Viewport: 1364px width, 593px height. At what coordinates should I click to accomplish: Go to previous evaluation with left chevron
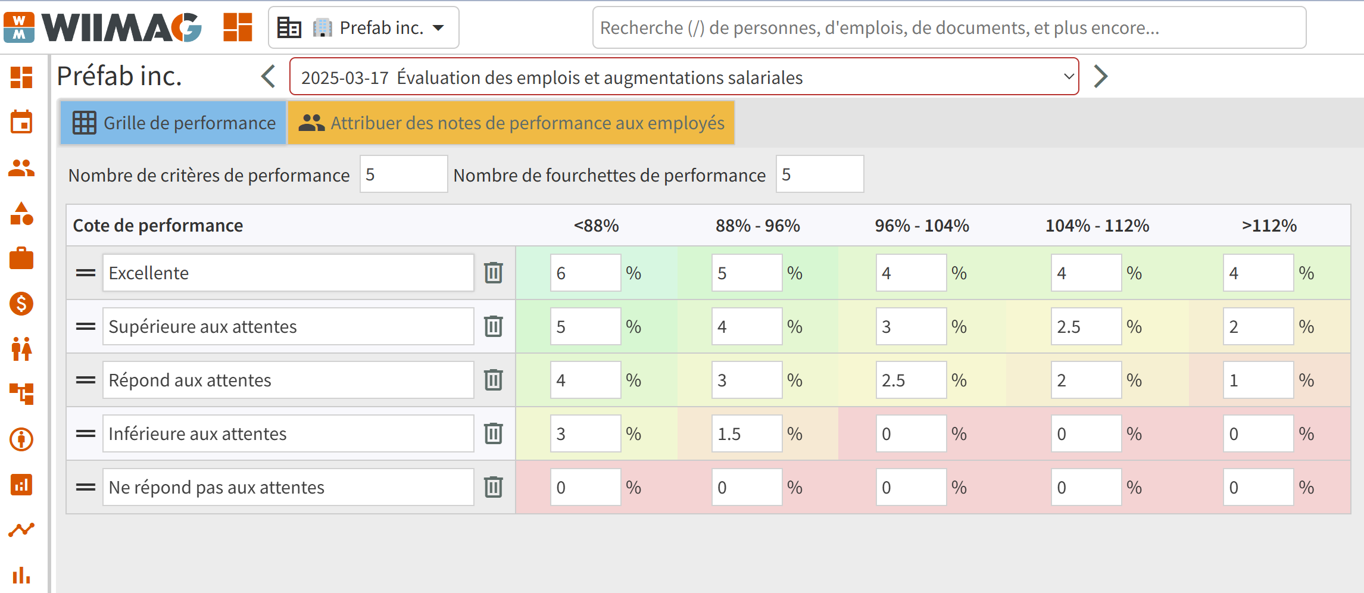click(x=269, y=76)
